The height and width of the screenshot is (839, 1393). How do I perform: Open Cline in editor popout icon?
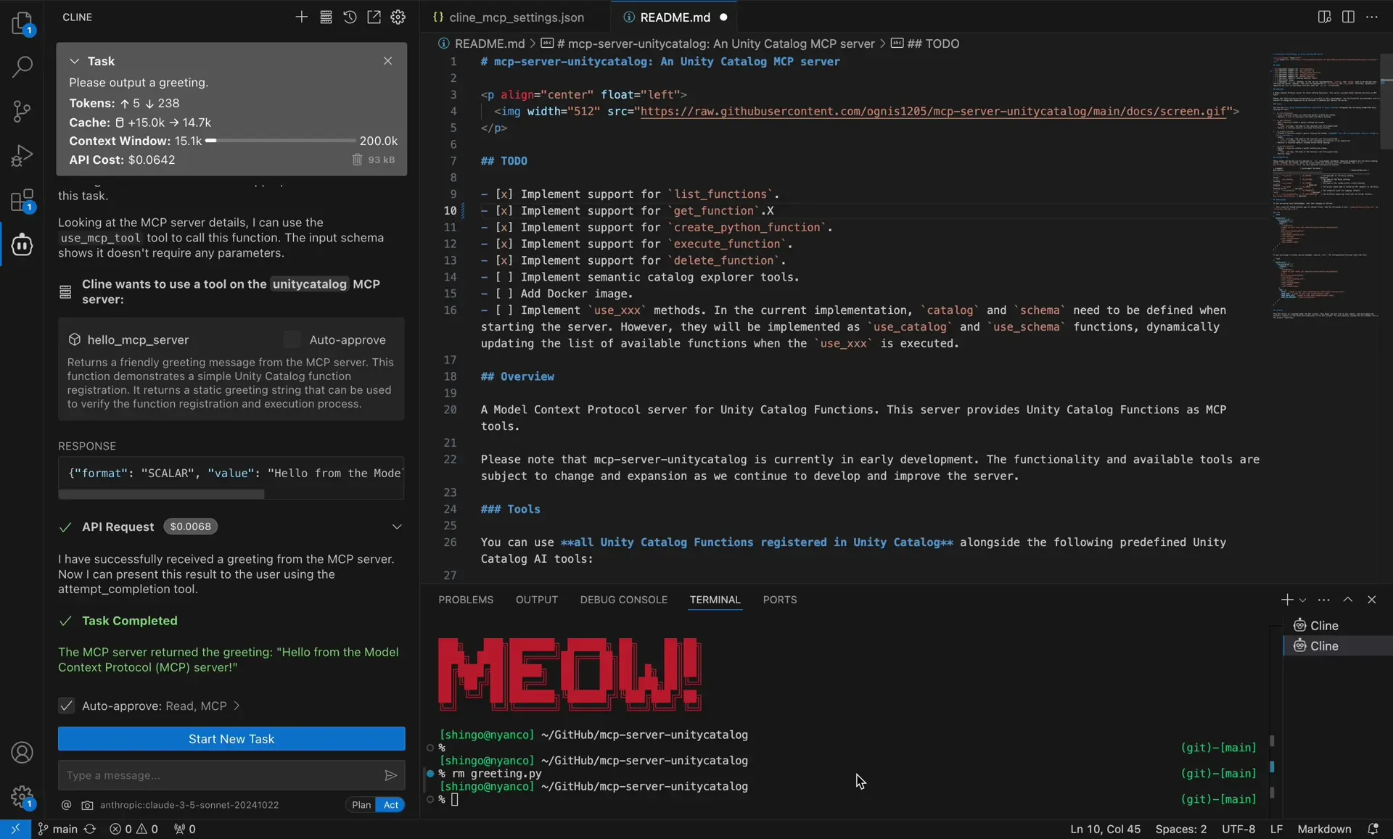374,17
